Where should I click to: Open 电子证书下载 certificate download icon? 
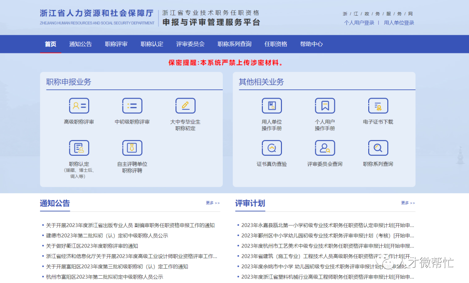click(x=378, y=105)
